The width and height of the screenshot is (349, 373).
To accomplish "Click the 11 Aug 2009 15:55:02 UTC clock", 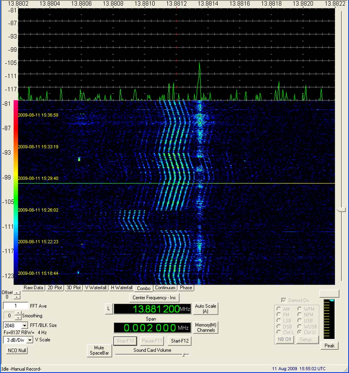I will pos(298,369).
